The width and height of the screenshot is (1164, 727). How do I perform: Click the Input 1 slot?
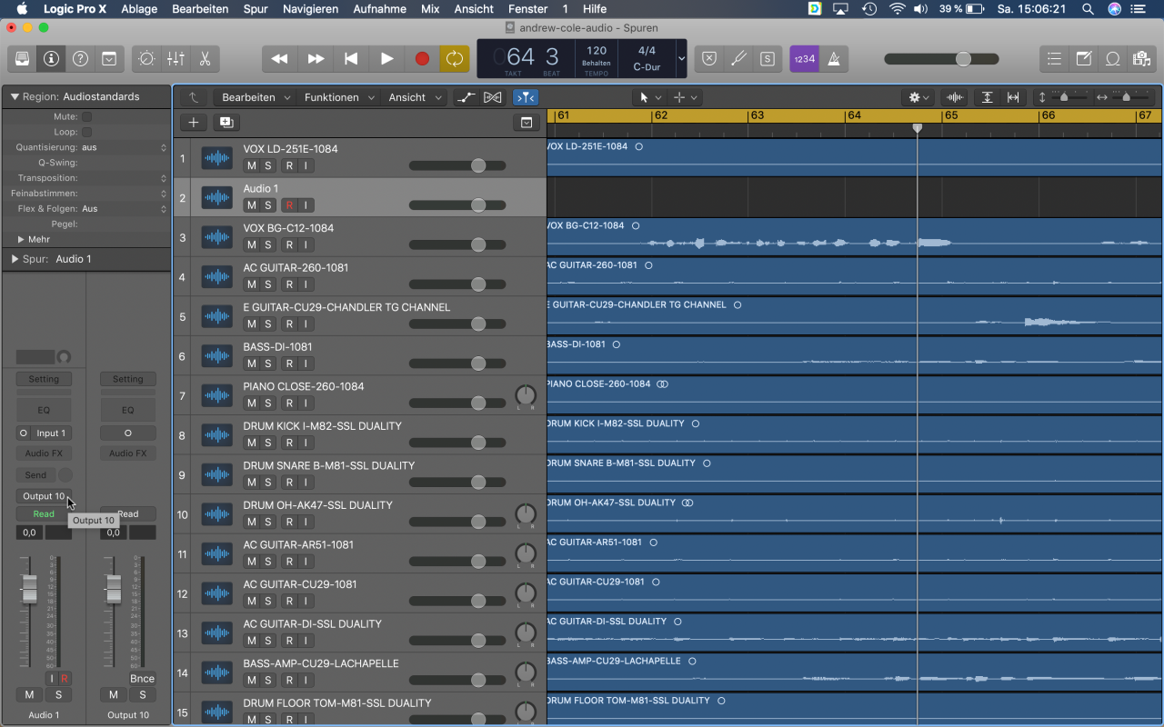(x=51, y=433)
